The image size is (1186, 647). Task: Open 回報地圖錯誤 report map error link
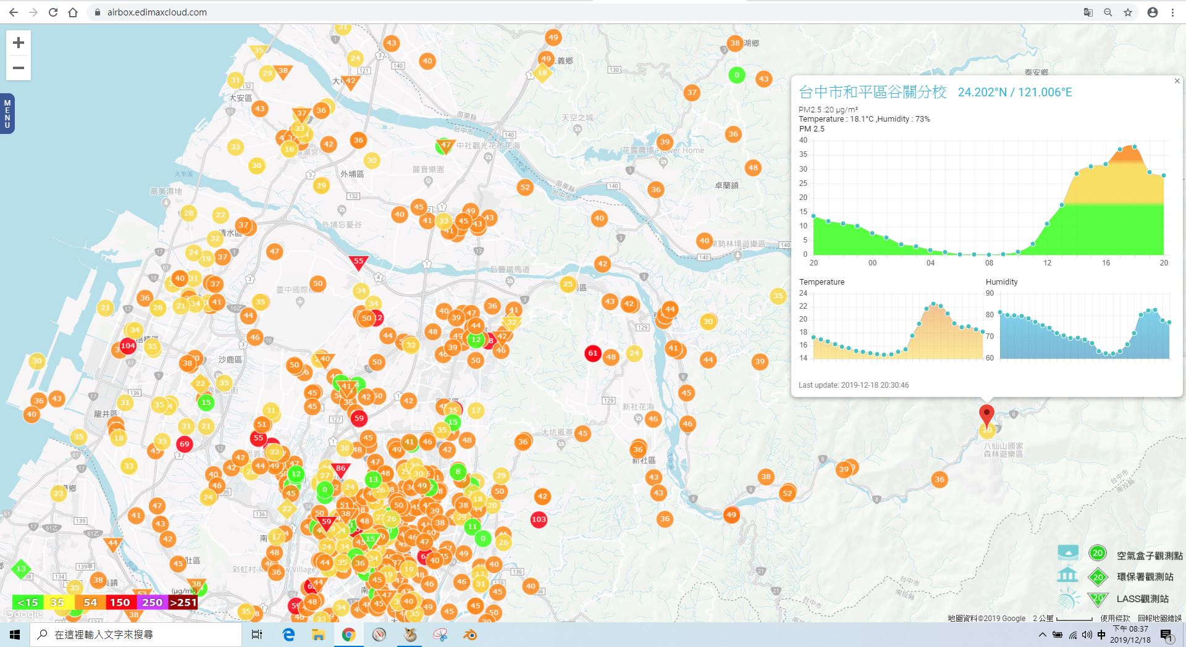click(x=1159, y=618)
